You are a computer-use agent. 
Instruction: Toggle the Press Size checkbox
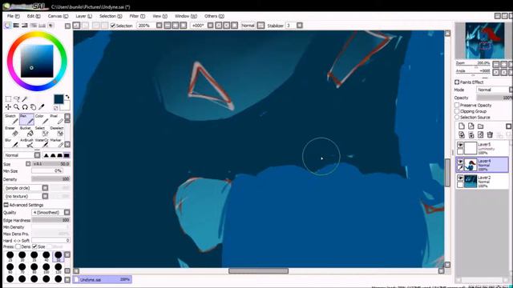pos(34,246)
